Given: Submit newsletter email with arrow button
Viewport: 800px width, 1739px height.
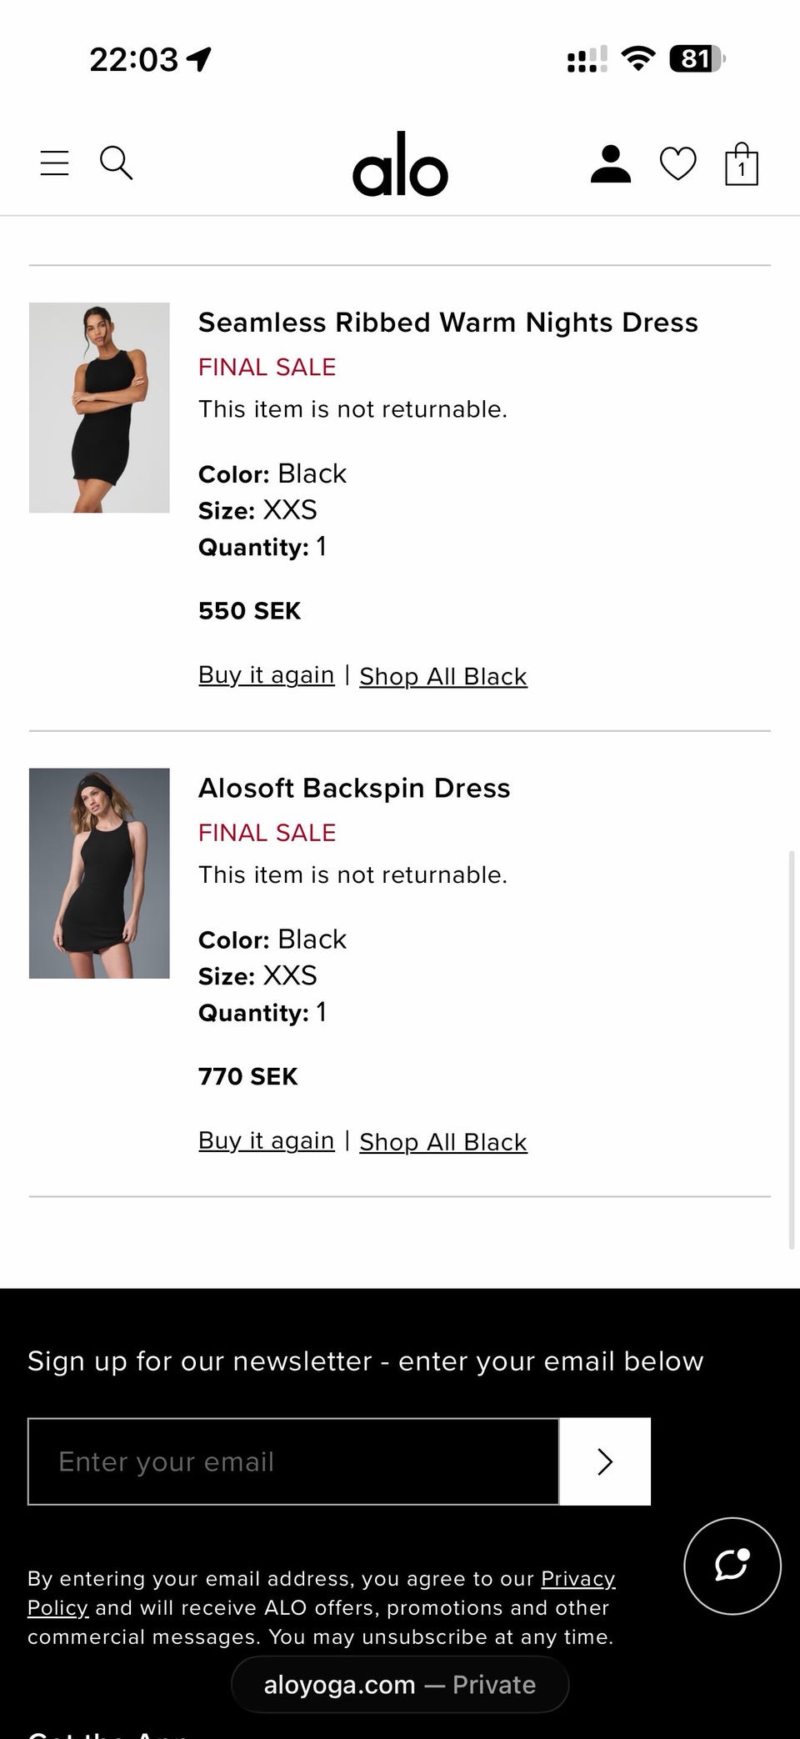Looking at the screenshot, I should 605,1461.
